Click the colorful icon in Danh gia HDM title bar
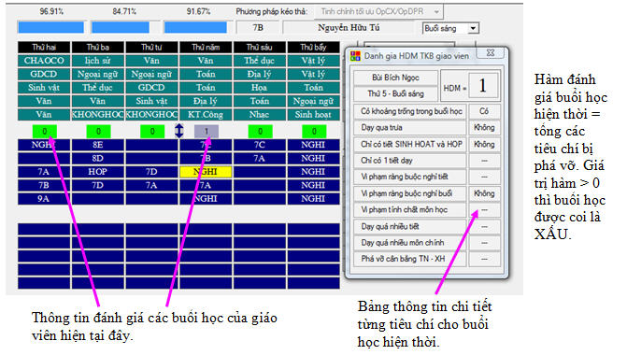627x355 pixels. tap(355, 56)
